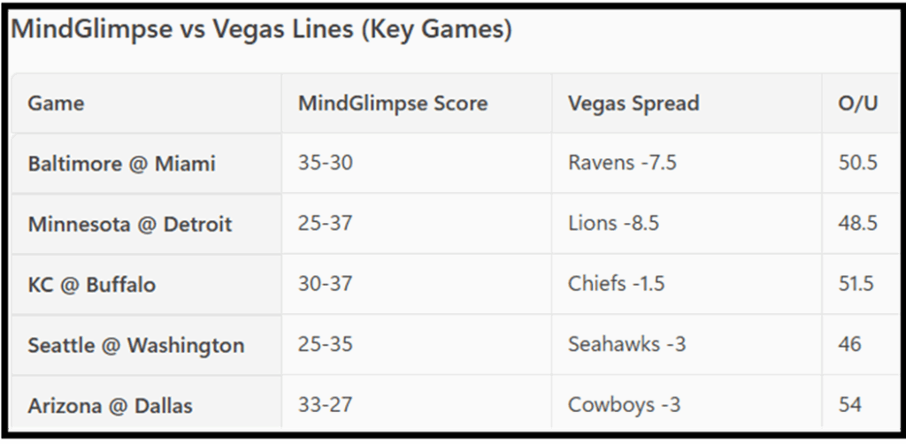The image size is (906, 444).
Task: Select the Lions -8.5 spread cell
Action: click(x=613, y=224)
